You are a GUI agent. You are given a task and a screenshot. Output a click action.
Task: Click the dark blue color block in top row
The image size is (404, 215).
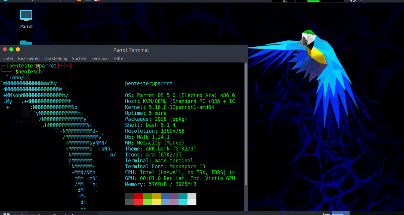(165, 196)
